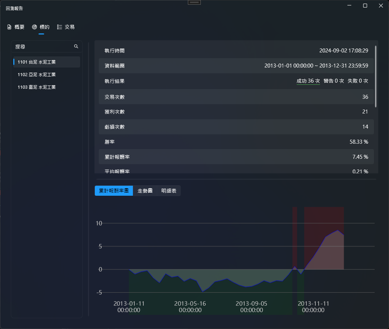389x329 pixels.
Task: Select 1102 亞泥 水泥工業 in list
Action: [37, 75]
